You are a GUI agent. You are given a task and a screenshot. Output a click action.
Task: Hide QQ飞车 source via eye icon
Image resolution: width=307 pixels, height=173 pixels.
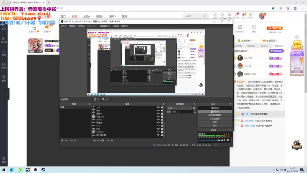tap(158, 120)
